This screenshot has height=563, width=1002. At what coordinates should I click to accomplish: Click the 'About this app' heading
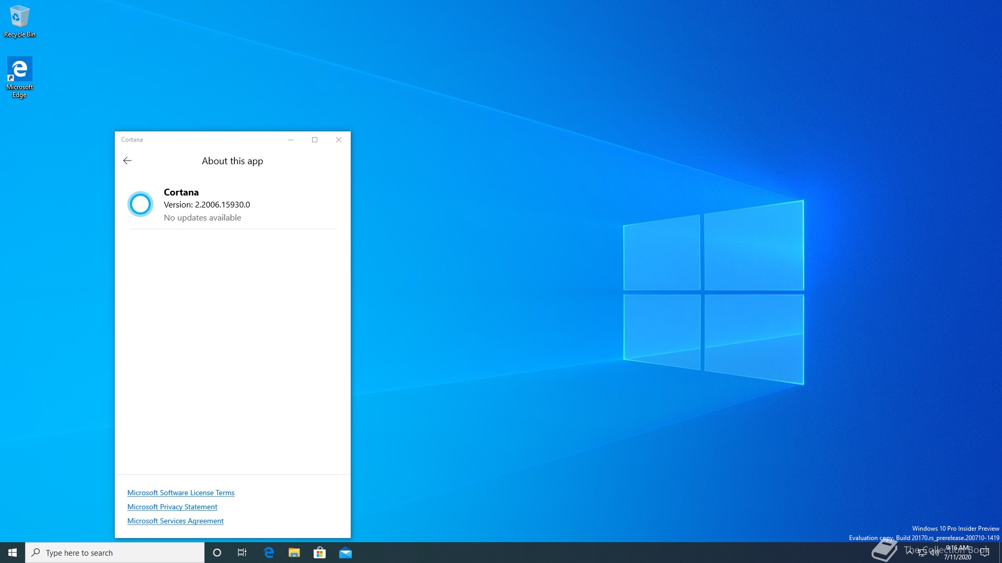pos(232,161)
